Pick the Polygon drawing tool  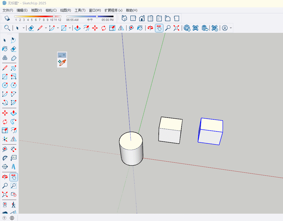[13, 85]
